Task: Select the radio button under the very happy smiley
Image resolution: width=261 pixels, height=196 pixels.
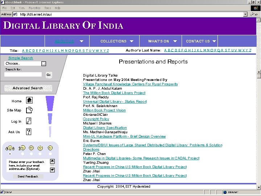Action: [x=10, y=154]
